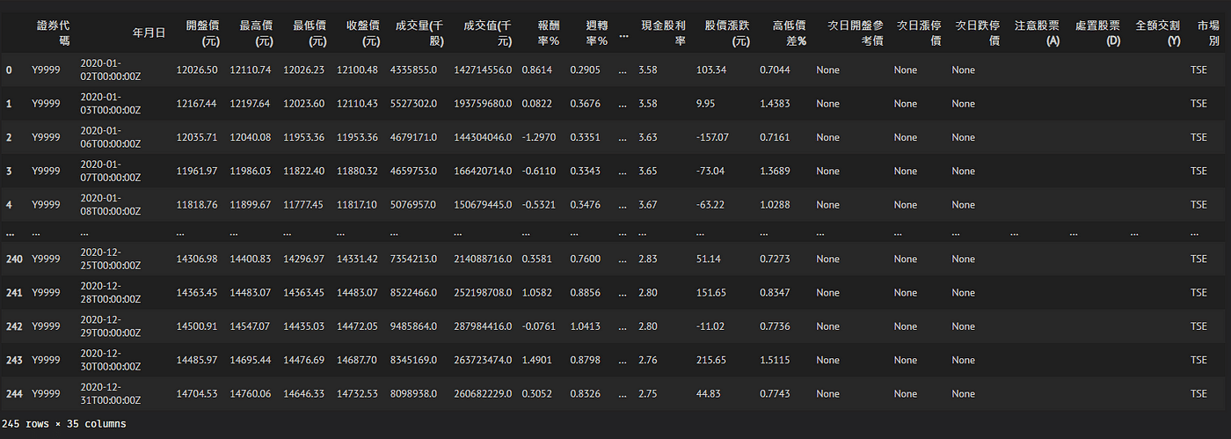Select the 收盤價(元) column header
The height and width of the screenshot is (439, 1231).
358,33
